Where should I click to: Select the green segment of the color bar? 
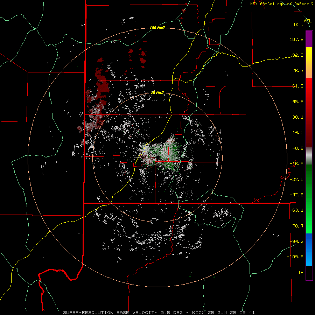pyautogui.click(x=309, y=199)
